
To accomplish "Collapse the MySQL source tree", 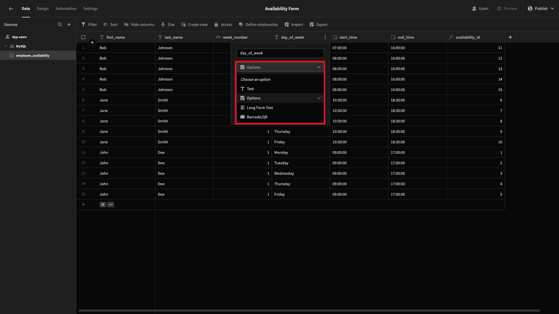I will [6, 46].
